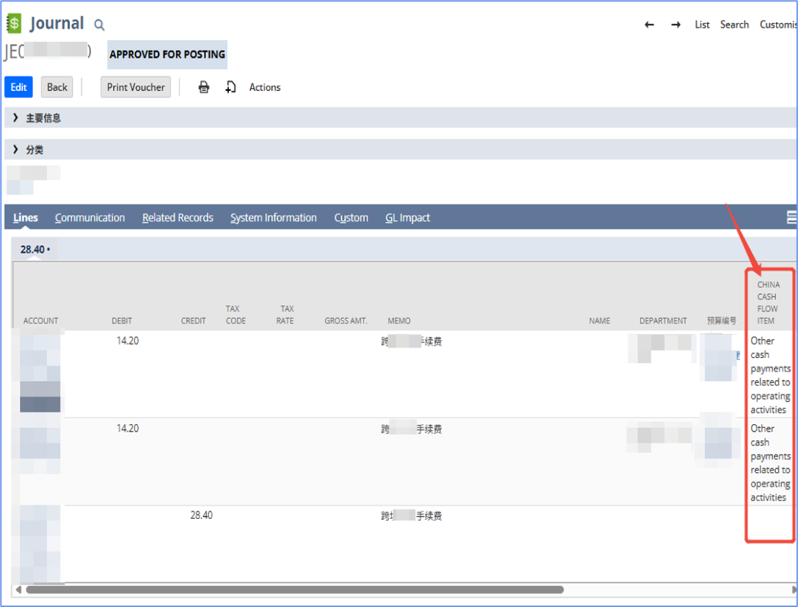The width and height of the screenshot is (798, 607).
Task: Open search via magnifier beside Journal title
Action: [100, 26]
